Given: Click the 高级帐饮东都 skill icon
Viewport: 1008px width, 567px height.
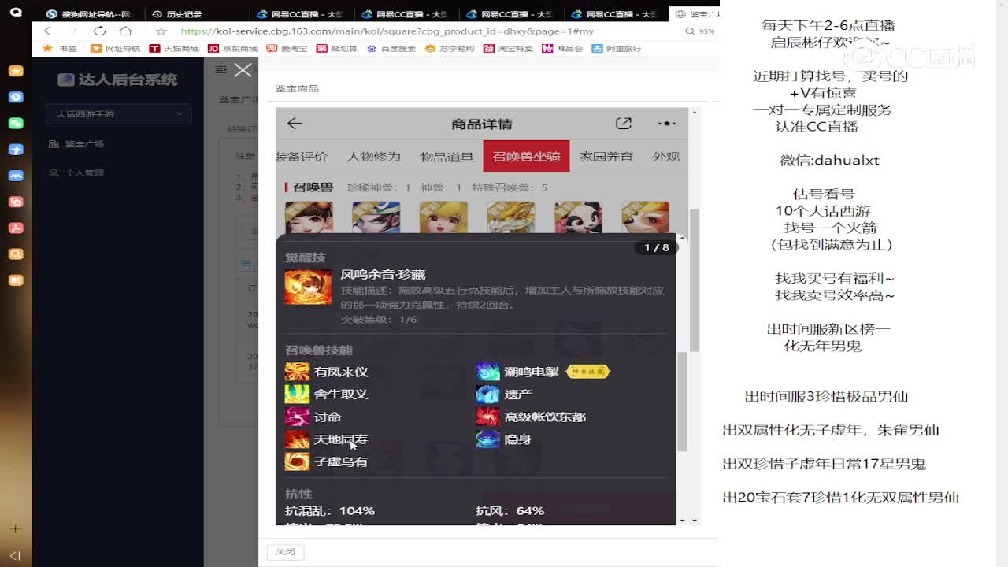Looking at the screenshot, I should click(x=487, y=417).
